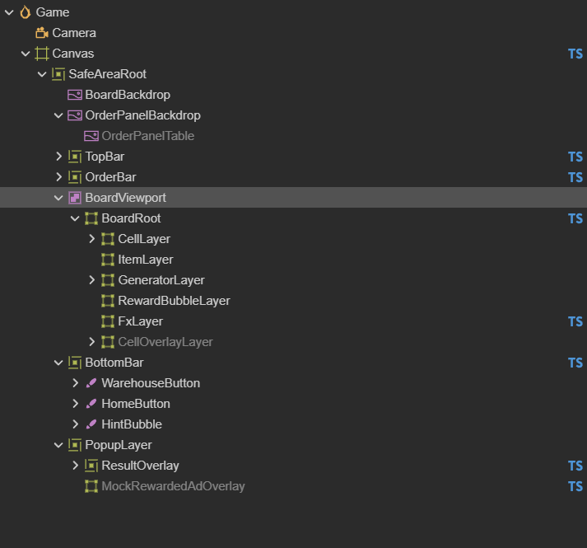This screenshot has height=548, width=587.
Task: Click the node icon beside ItemLayer
Action: [x=108, y=260]
